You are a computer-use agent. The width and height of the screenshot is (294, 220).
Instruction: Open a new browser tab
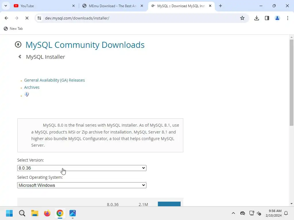pyautogui.click(x=220, y=6)
